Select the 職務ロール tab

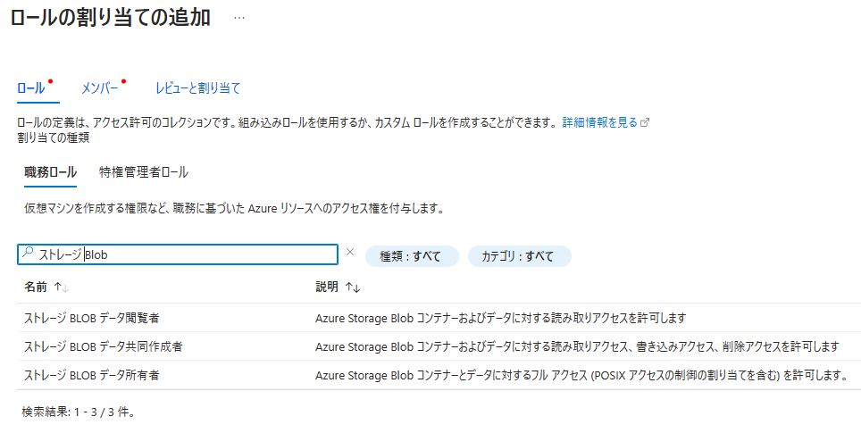(x=51, y=172)
